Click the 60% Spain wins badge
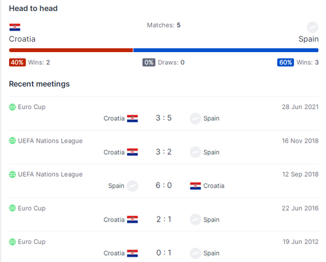 [x=286, y=63]
